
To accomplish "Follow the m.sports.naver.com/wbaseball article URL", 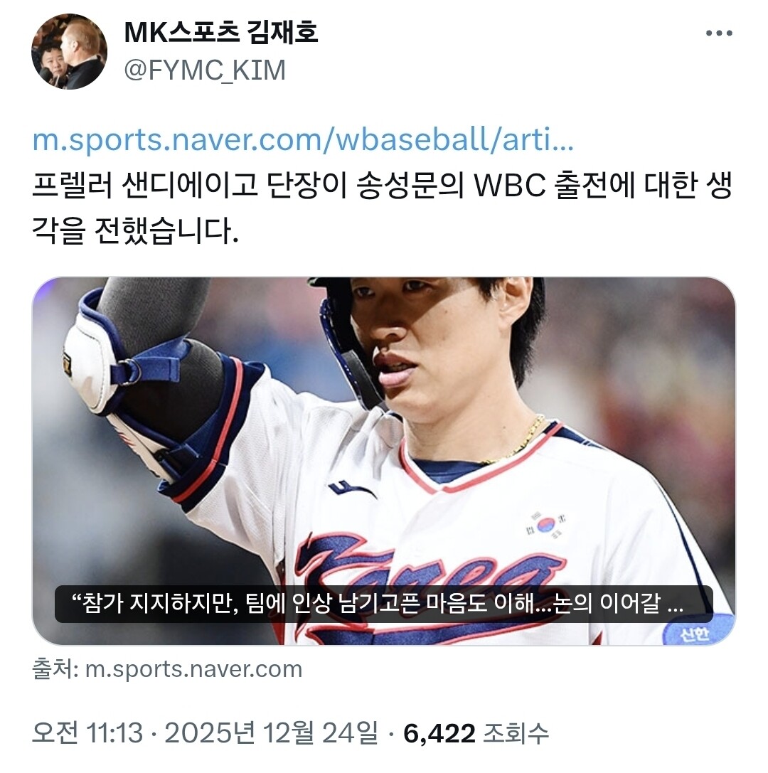I will tap(303, 140).
